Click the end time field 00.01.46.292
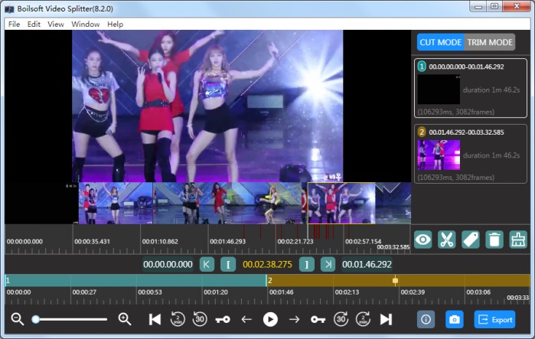Screen dimensions: 535x339 pos(367,264)
